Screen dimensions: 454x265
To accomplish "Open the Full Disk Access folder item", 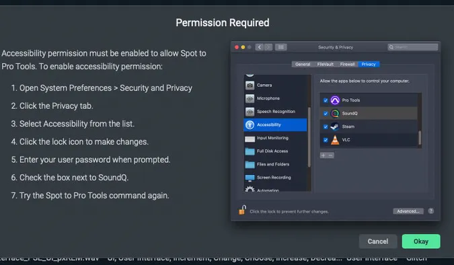I will point(275,151).
